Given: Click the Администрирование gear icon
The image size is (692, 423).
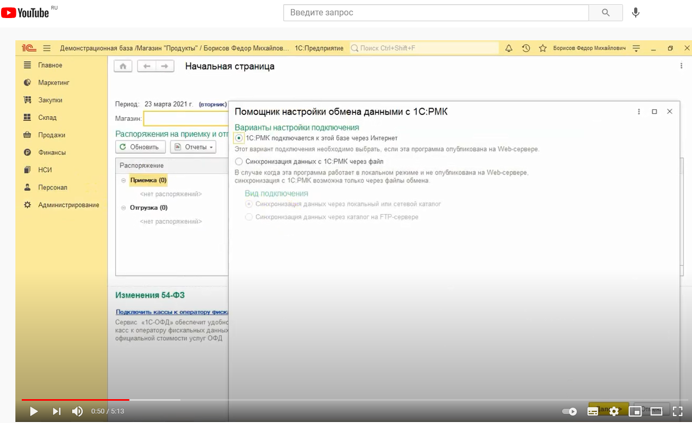Looking at the screenshot, I should click(x=28, y=205).
